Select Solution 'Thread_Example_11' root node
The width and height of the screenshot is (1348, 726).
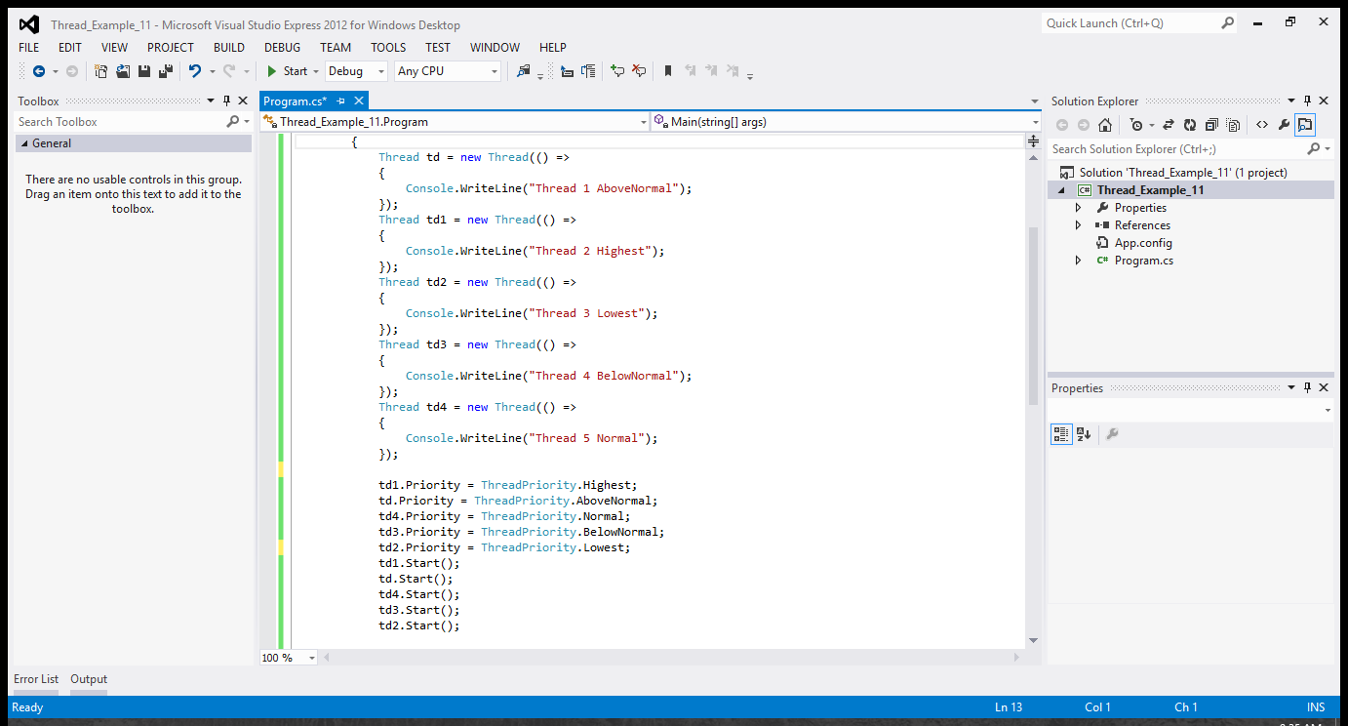pos(1183,173)
